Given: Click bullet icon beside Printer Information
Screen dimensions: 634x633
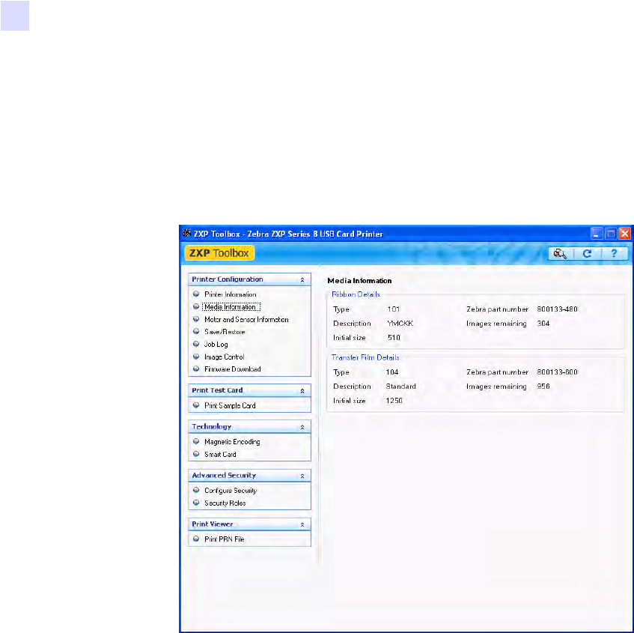Looking at the screenshot, I should (196, 294).
